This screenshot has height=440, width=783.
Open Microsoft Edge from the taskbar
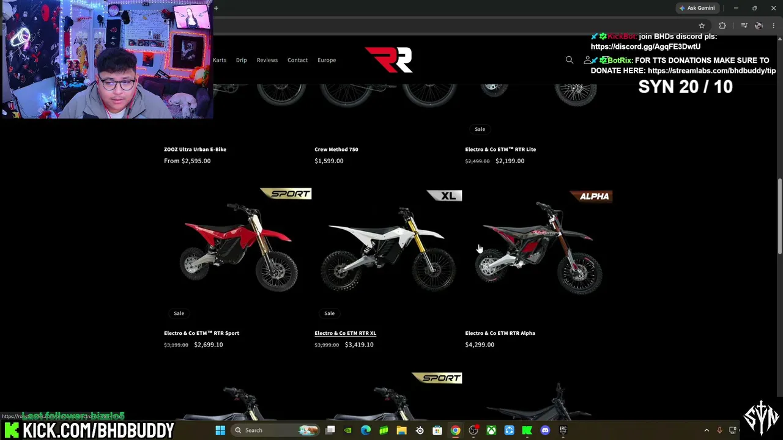coord(366,430)
